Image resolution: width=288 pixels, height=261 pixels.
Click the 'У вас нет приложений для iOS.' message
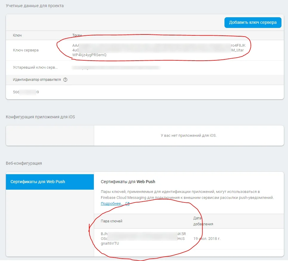coord(189,135)
